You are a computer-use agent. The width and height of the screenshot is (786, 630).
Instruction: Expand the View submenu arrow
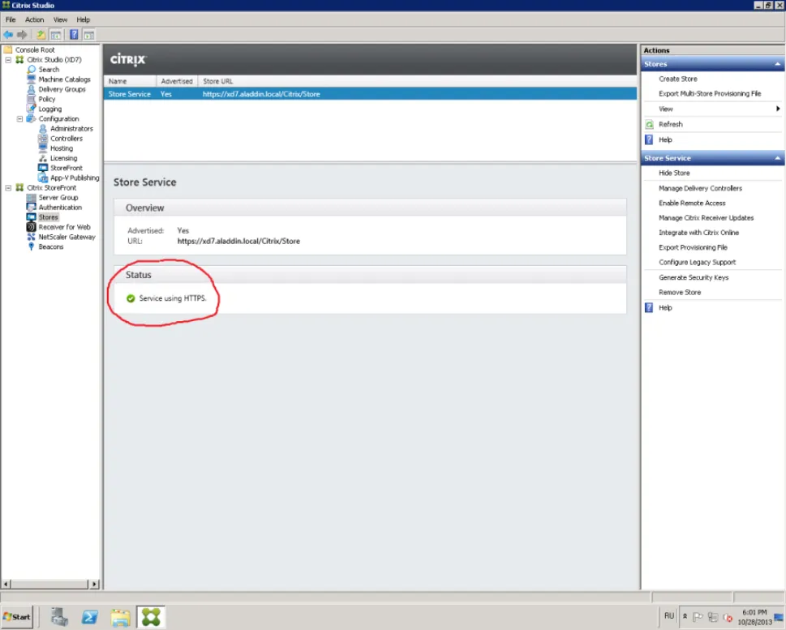click(778, 109)
